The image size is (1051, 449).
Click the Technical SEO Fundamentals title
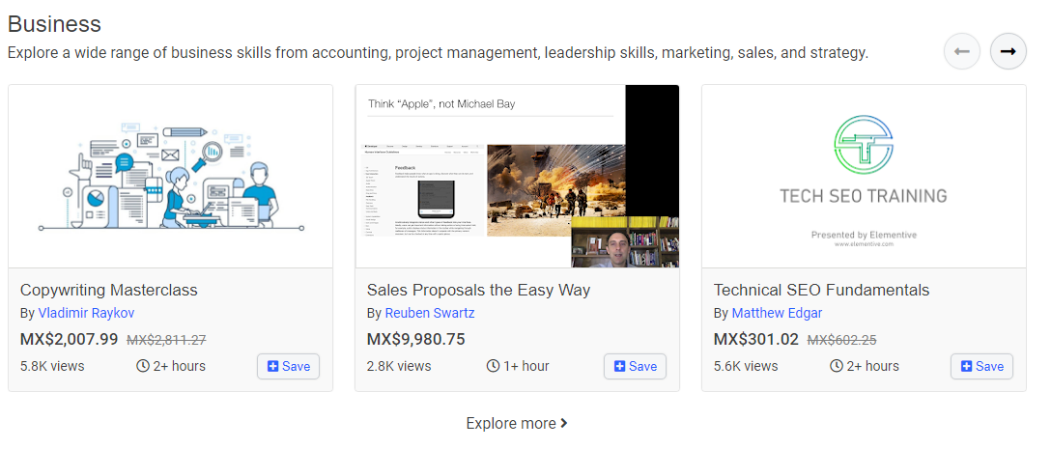pyautogui.click(x=821, y=290)
